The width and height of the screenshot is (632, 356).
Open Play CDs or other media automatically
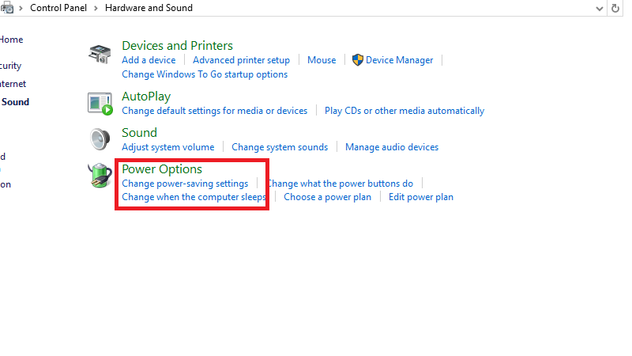404,111
